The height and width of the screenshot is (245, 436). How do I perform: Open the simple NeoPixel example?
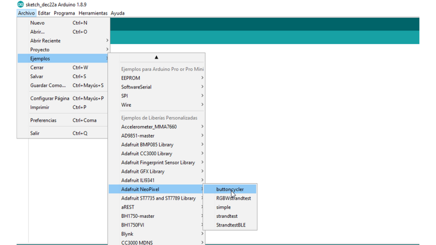224,207
